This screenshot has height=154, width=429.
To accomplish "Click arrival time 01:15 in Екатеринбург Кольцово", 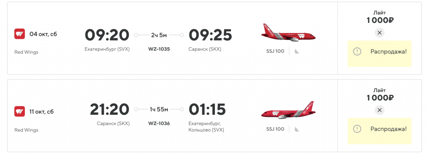I will pos(207,109).
